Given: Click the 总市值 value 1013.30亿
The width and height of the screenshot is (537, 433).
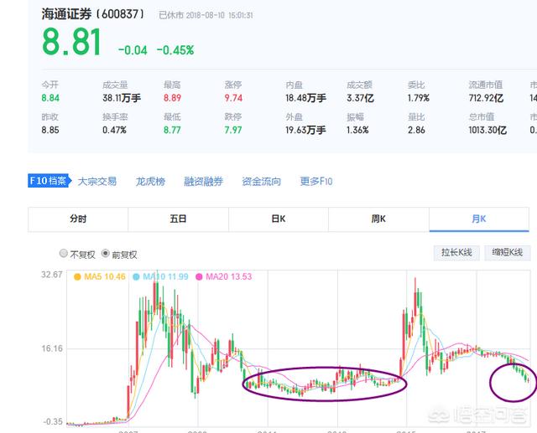Looking at the screenshot, I should pyautogui.click(x=487, y=130).
